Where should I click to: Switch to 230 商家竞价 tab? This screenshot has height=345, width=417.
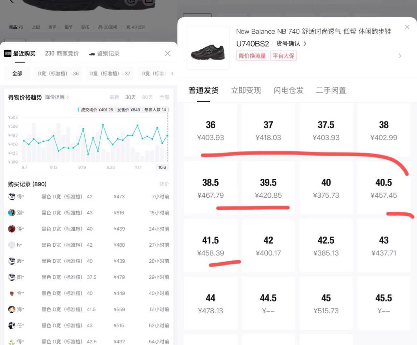tap(62, 53)
